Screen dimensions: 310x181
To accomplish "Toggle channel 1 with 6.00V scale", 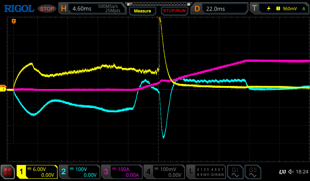I will click(x=37, y=172).
